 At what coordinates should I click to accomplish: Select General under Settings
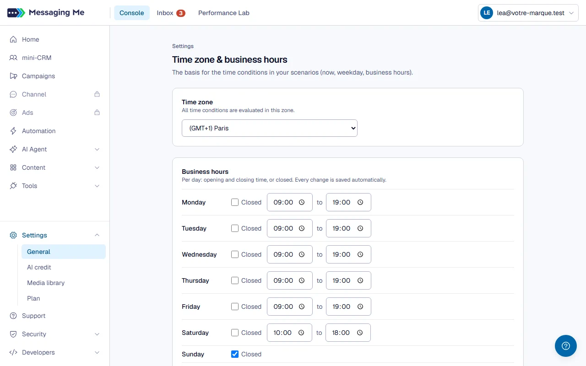point(64,252)
